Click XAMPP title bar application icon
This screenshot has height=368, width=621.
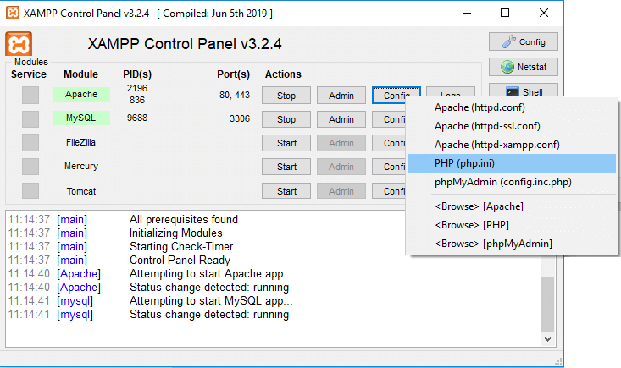pyautogui.click(x=14, y=13)
